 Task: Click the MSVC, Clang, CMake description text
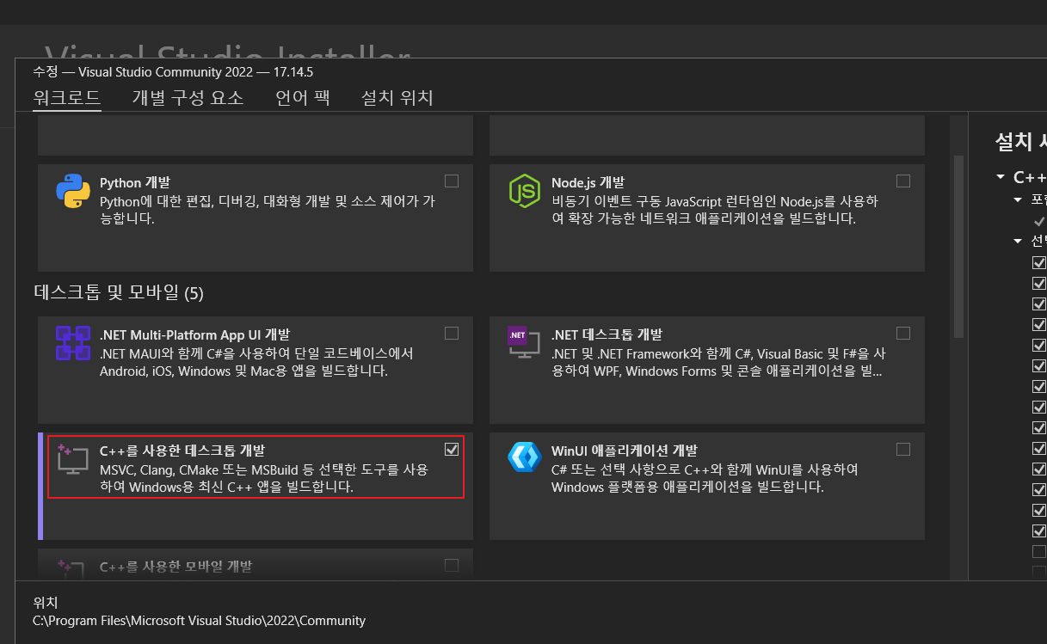[264, 479]
